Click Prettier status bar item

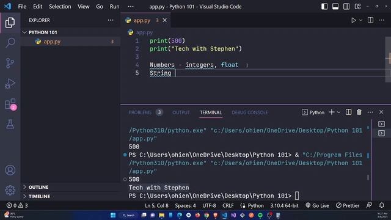348,205
